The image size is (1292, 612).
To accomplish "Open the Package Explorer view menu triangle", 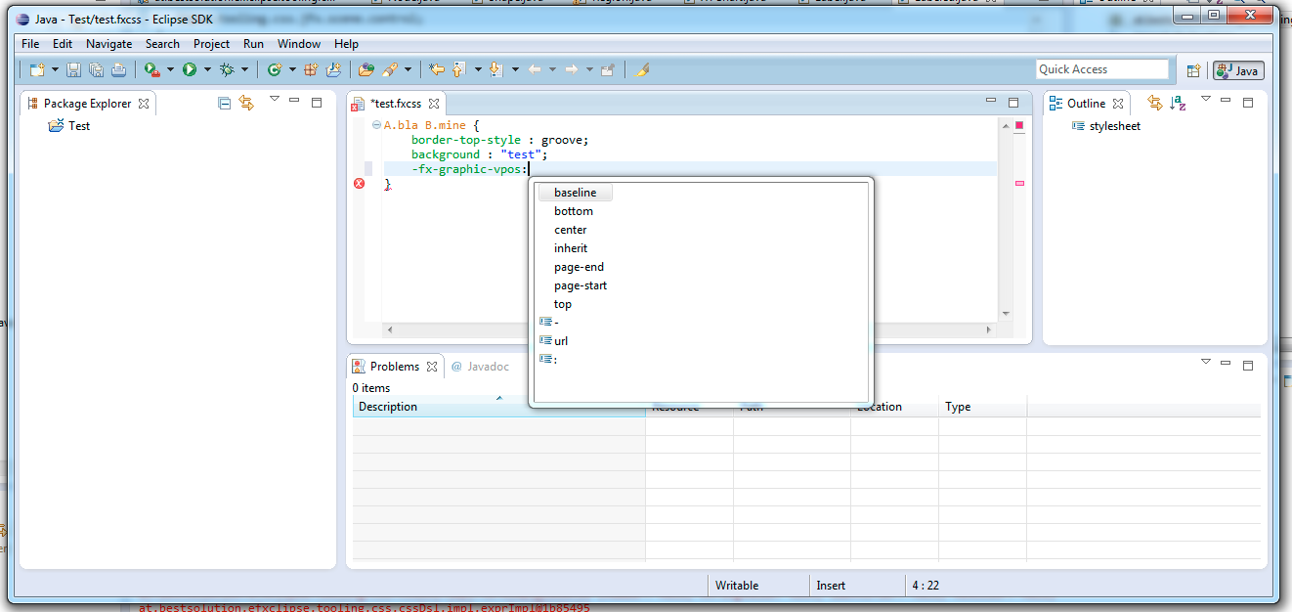I will coord(274,99).
